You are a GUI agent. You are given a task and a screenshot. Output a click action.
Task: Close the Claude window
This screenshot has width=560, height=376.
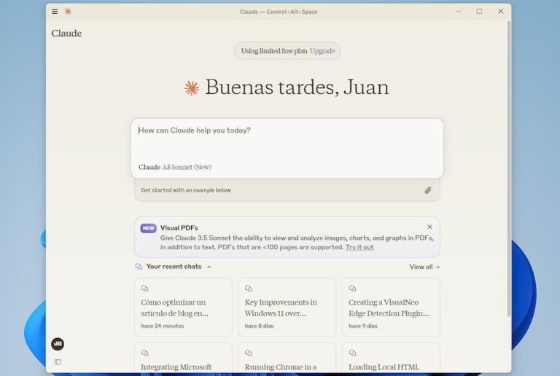(501, 12)
